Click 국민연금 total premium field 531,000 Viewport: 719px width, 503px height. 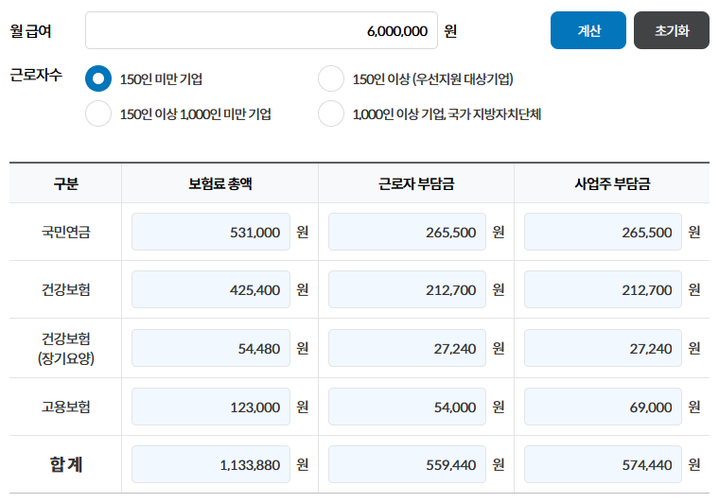pos(211,232)
